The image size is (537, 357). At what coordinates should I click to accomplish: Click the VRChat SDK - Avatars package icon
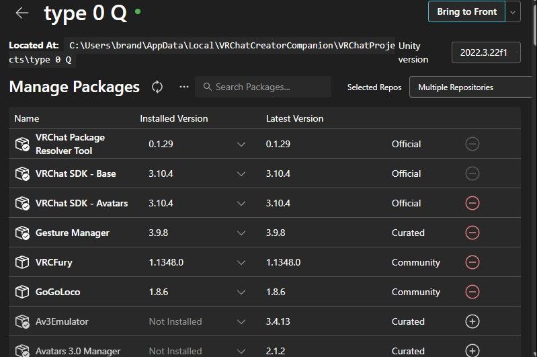click(22, 203)
